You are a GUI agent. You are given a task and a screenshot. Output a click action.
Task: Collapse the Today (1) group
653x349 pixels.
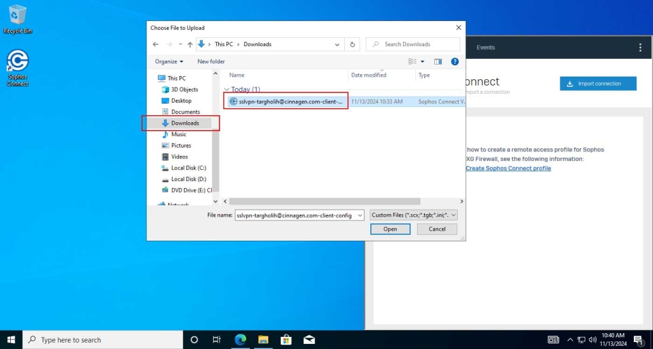click(226, 89)
